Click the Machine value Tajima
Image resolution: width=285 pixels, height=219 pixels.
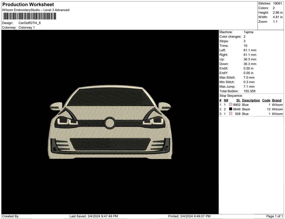[x=248, y=32]
